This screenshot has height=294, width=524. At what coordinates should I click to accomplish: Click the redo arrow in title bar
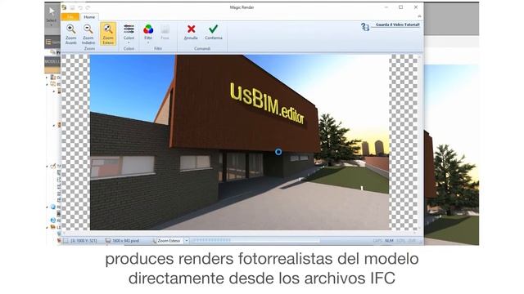pyautogui.click(x=88, y=7)
